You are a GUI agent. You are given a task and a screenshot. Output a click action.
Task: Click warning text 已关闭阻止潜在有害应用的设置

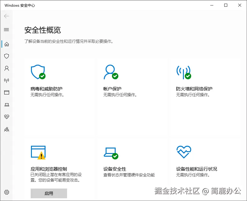(56, 177)
